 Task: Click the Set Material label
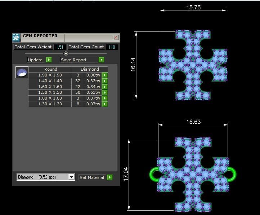92,177
